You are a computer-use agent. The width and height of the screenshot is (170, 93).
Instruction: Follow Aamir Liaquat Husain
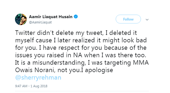128,19
